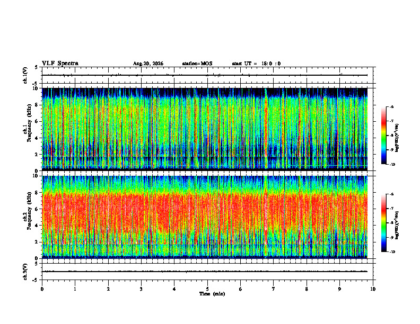Click the ch.1 frequency axis "4" tick label
The image size is (420, 324).
coord(37,138)
